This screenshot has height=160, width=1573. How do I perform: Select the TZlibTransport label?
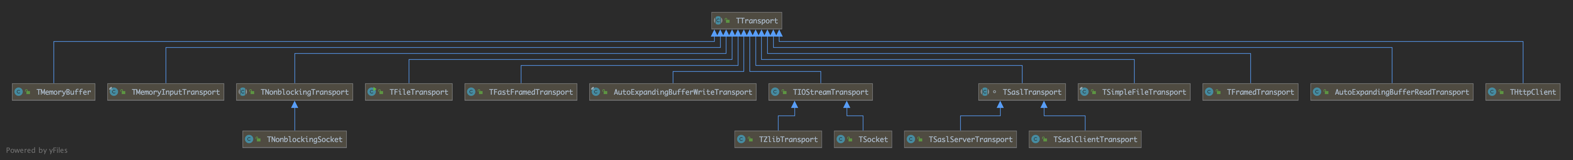coord(788,140)
